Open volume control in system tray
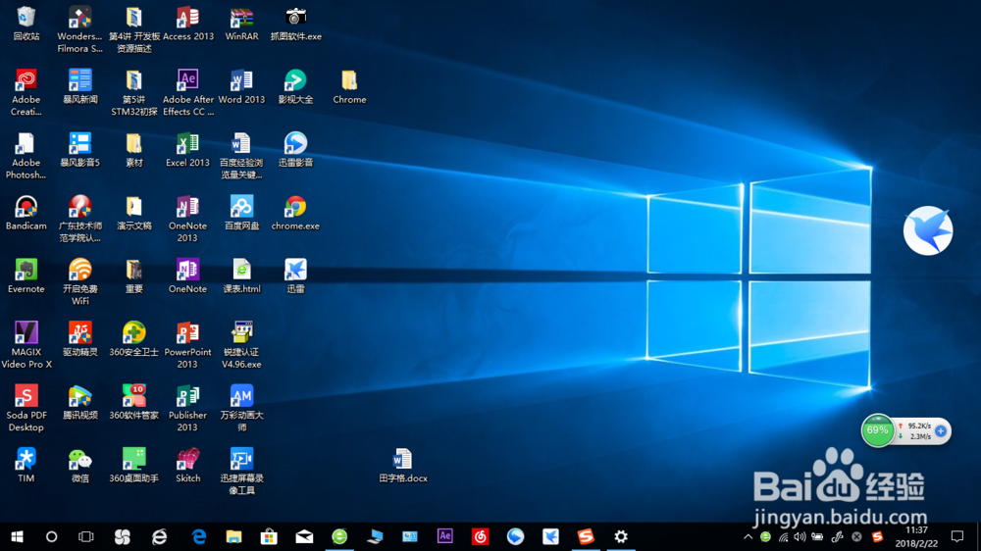Image resolution: width=981 pixels, height=551 pixels. coord(800,536)
